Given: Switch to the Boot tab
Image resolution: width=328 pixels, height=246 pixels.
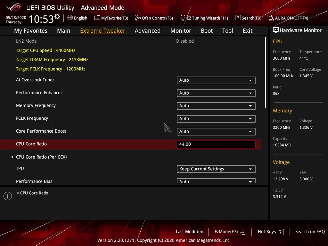Looking at the screenshot, I should [207, 31].
